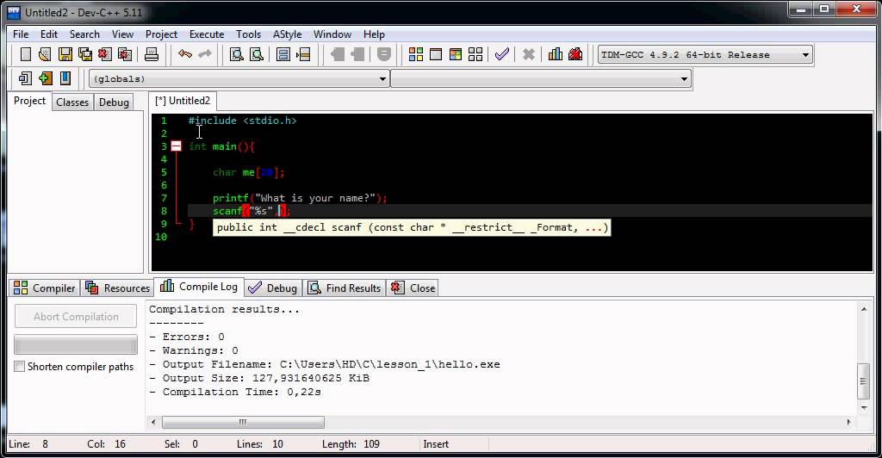This screenshot has height=458, width=882.
Task: Click the Toggle comment icon
Action: (x=383, y=54)
